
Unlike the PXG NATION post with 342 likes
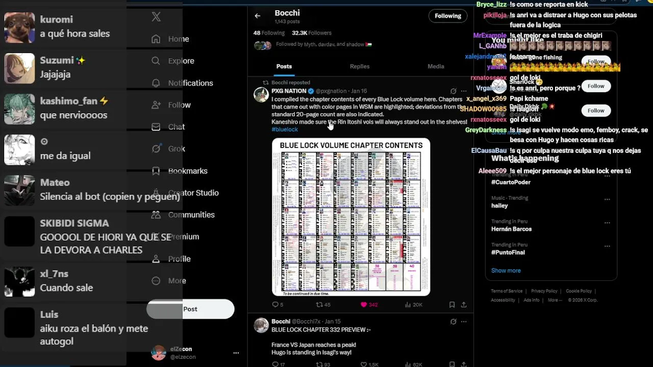coord(369,305)
